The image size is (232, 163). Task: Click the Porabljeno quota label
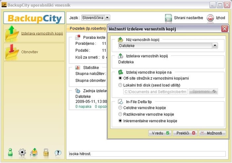(86, 43)
